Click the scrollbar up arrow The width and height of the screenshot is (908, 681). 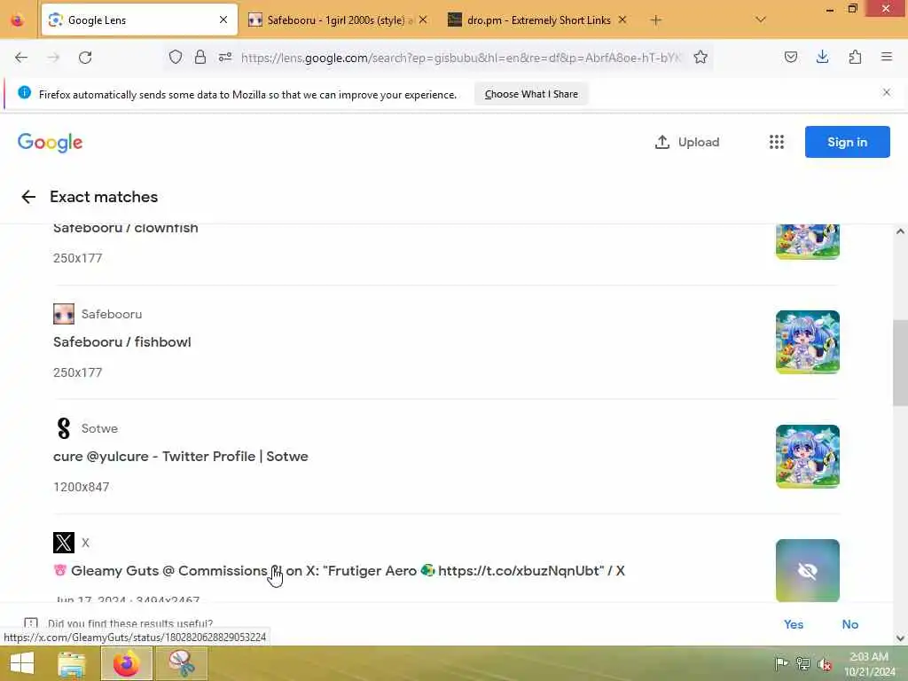tap(900, 231)
